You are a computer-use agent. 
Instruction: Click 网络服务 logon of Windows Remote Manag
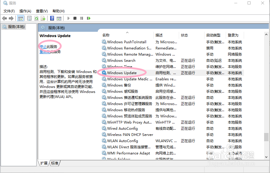pyautogui.click(x=235, y=54)
